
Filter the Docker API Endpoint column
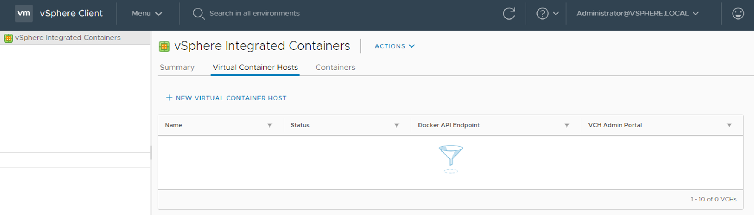(567, 126)
